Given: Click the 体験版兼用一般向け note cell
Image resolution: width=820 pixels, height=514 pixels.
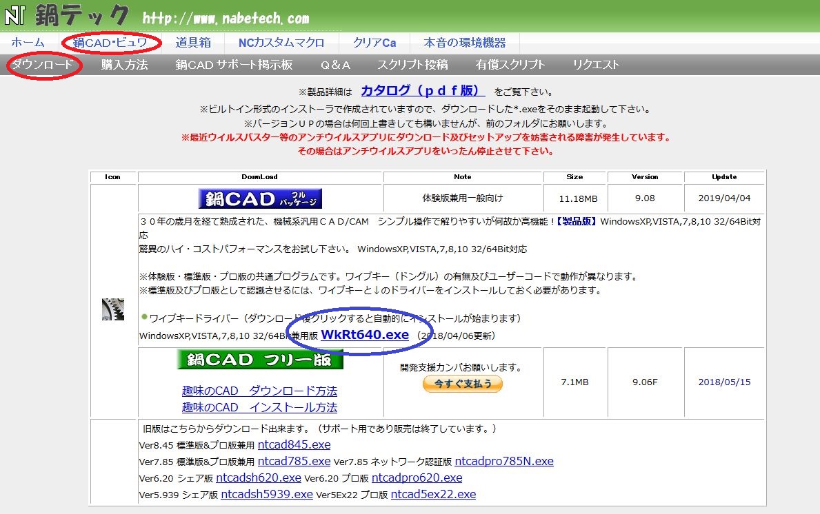Looking at the screenshot, I should tap(463, 198).
